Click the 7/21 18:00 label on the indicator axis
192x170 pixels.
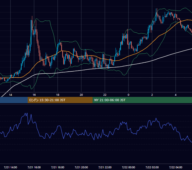[58, 167]
